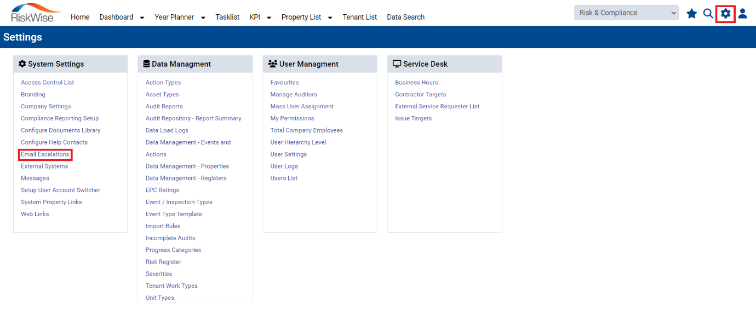Open Total Company Employees
This screenshot has height=313, width=756.
307,131
